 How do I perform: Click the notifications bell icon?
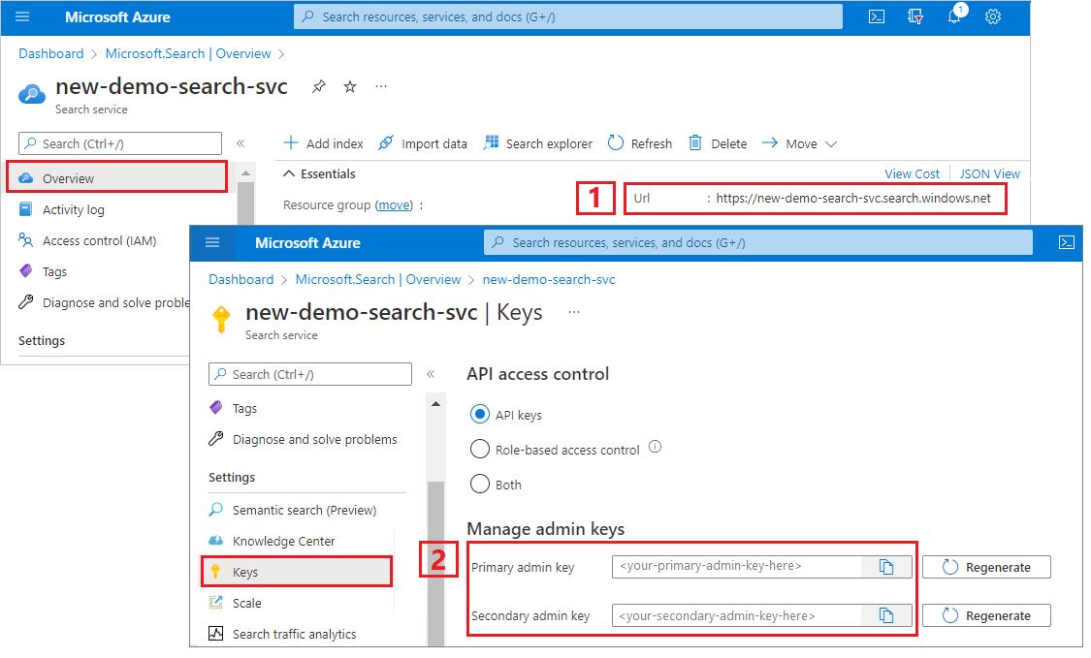tap(953, 16)
